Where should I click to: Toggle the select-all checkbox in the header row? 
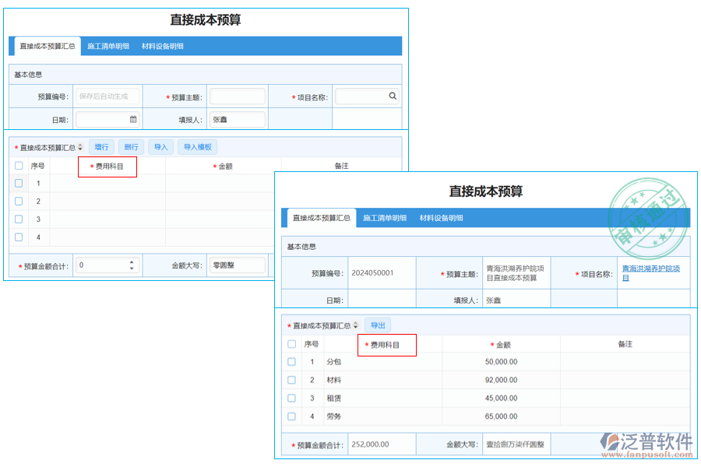18,165
